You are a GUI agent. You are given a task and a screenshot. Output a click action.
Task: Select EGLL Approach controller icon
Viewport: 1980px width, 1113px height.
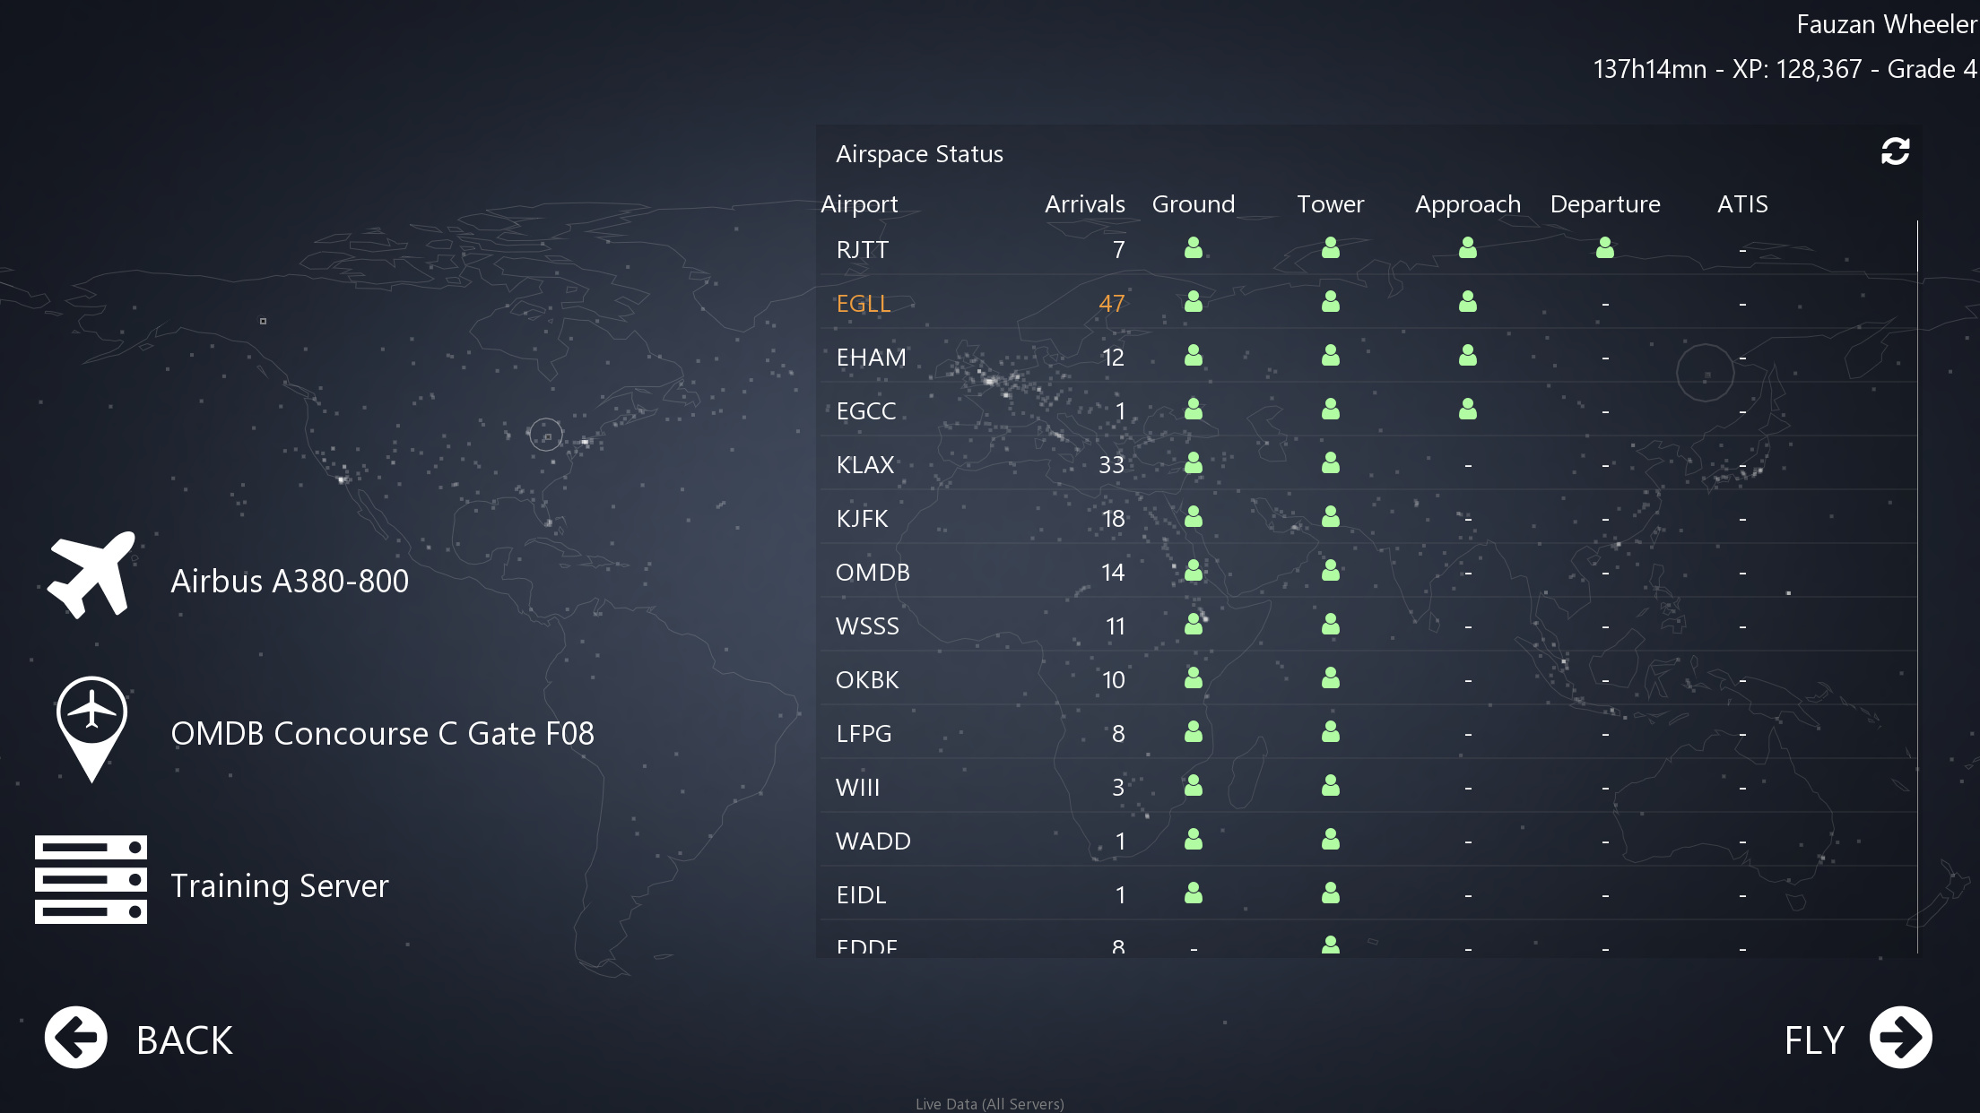(x=1467, y=302)
